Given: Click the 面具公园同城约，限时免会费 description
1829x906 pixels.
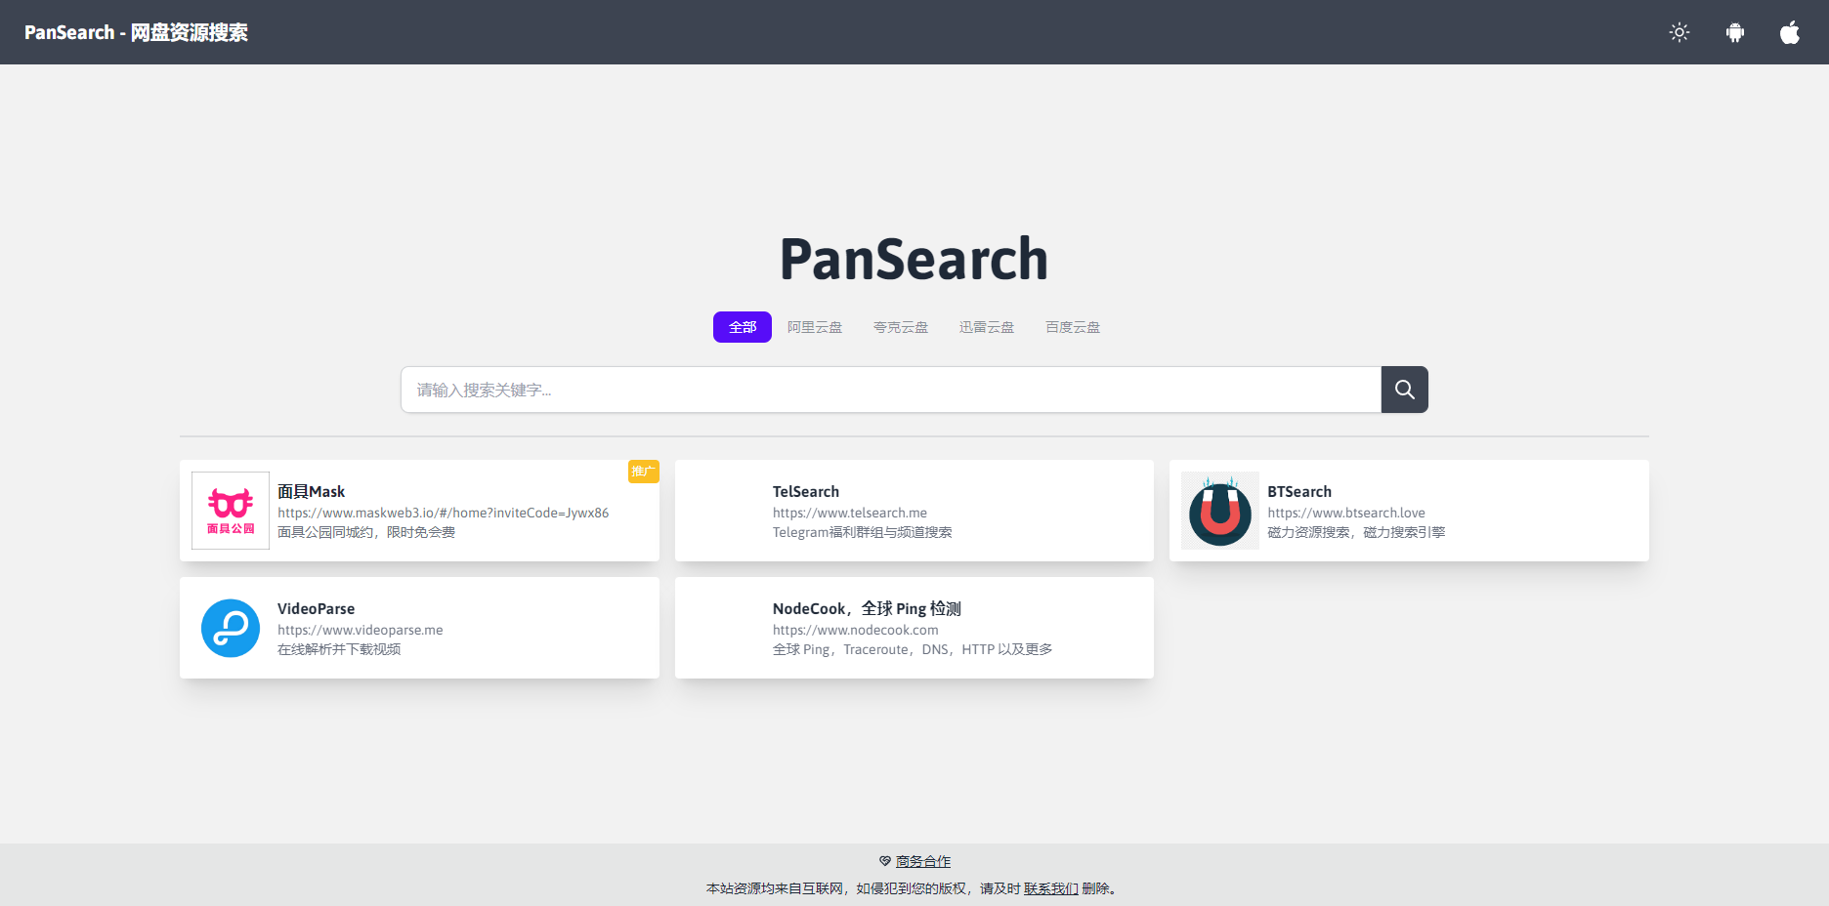Looking at the screenshot, I should [366, 532].
